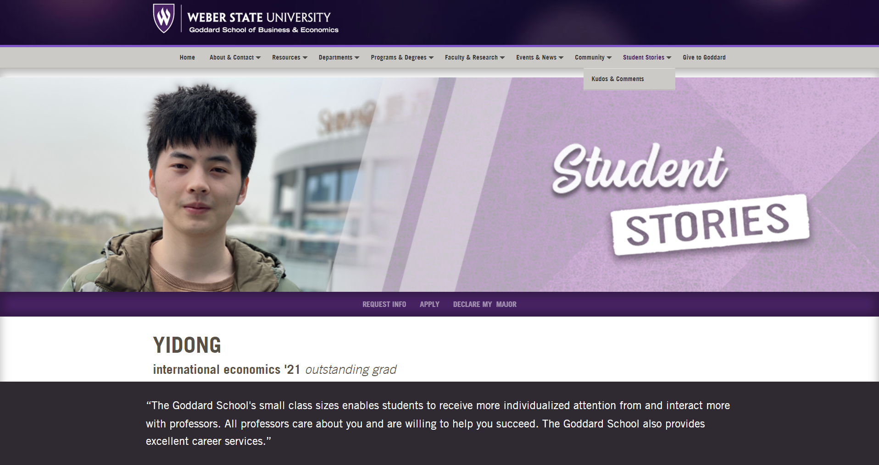879x465 pixels.
Task: Expand the About & Contact dropdown
Action: click(235, 57)
